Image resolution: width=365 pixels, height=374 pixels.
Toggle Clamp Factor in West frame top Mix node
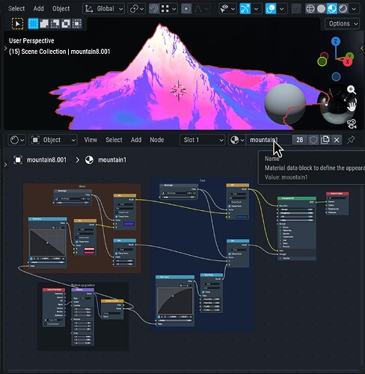116,216
